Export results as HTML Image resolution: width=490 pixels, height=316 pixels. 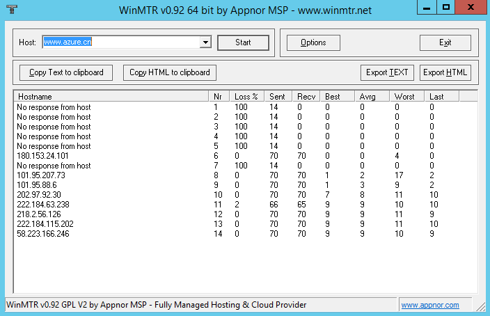tap(445, 72)
